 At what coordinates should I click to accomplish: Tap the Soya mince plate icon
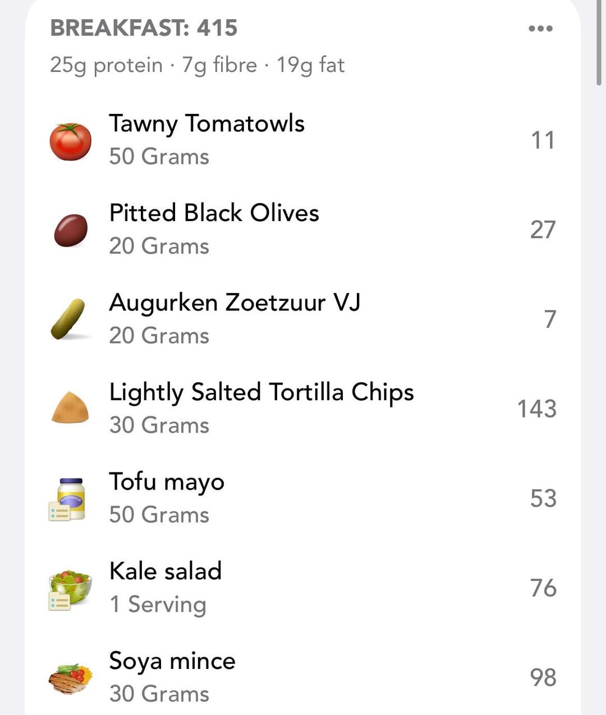(x=70, y=678)
